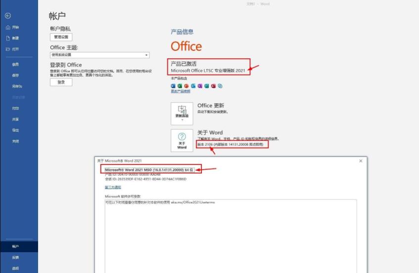Viewport: 419px width, 273px height.
Task: Choose 打开 (Open) in the sidebar
Action: [x=12, y=49]
